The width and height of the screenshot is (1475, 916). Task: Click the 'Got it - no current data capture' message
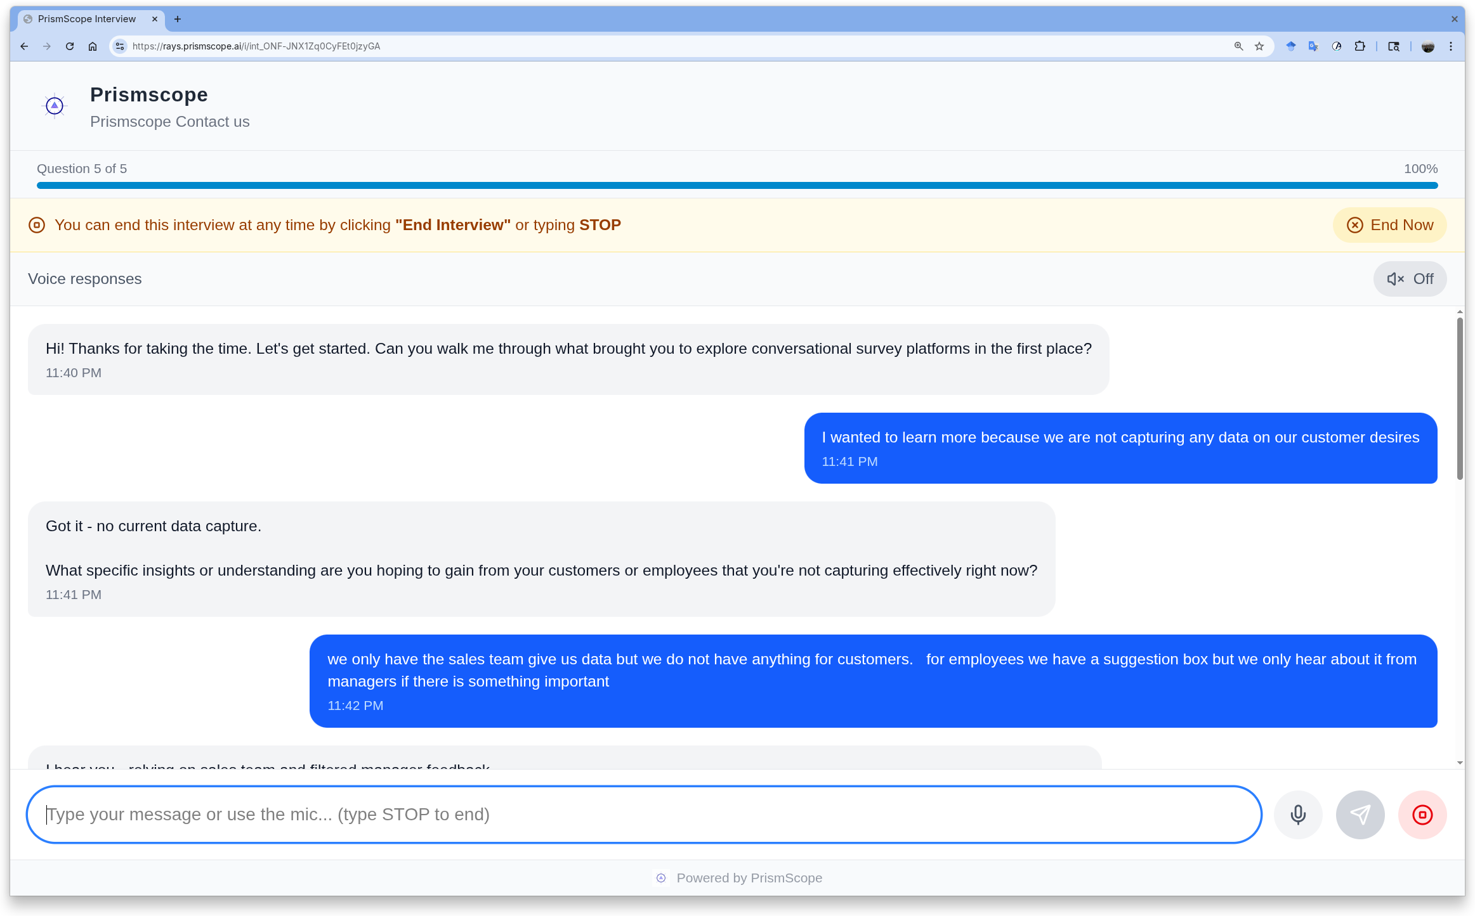pyautogui.click(x=541, y=559)
